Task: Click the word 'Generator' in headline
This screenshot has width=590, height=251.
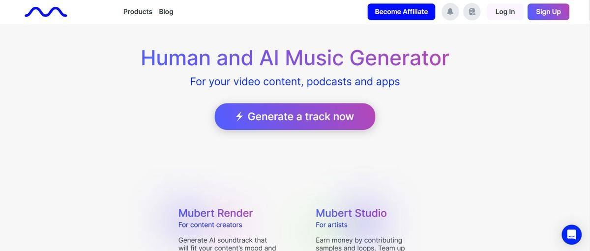Action: point(399,58)
